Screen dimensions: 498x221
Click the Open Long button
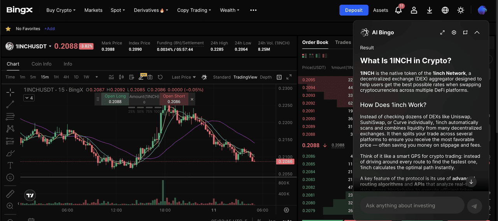[x=115, y=99]
